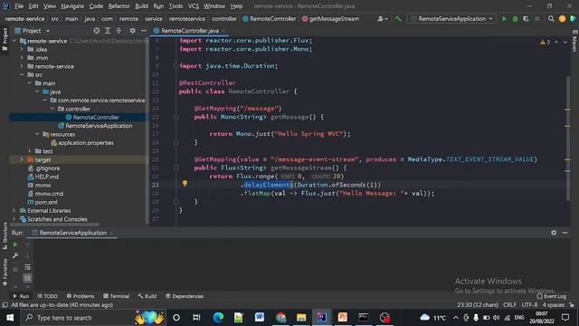Open PowerPoint from the taskbar

(x=343, y=318)
